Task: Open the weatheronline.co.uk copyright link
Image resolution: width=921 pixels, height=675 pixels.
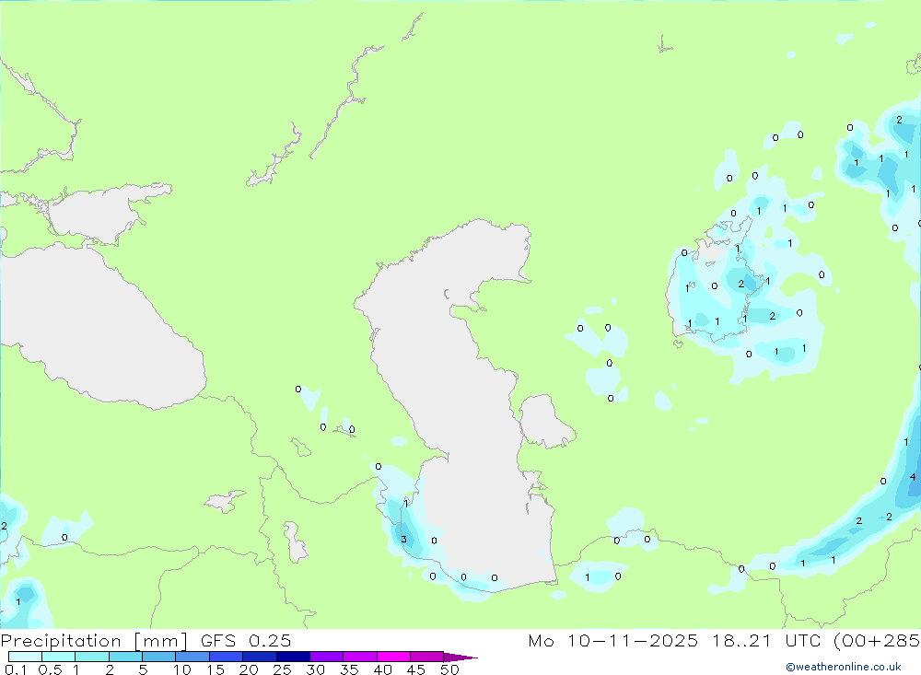Action: click(844, 667)
